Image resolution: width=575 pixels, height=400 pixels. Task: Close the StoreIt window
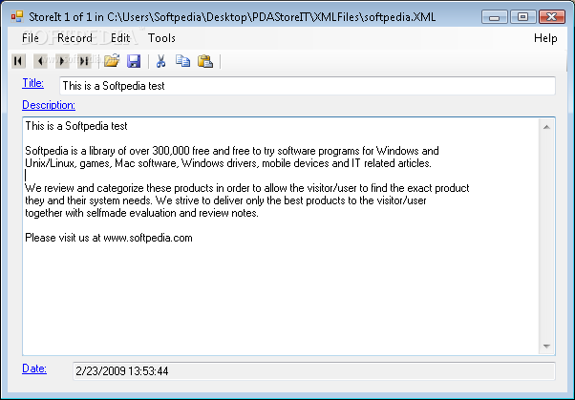[552, 17]
